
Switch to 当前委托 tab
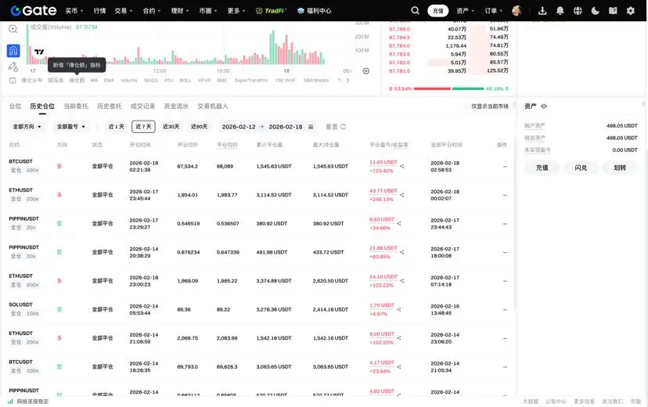pyautogui.click(x=76, y=106)
